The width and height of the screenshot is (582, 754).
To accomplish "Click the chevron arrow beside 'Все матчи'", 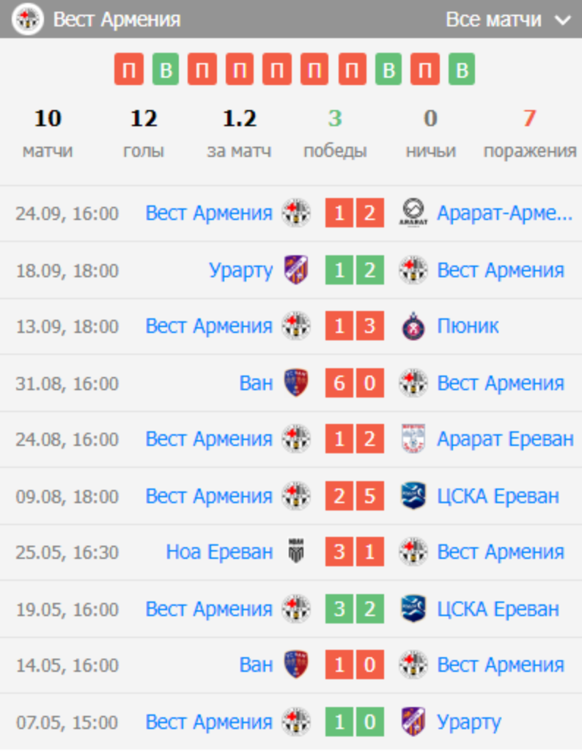I will pos(563,21).
